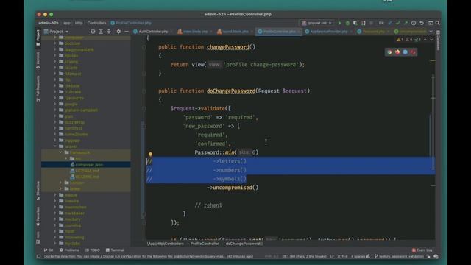Image resolution: width=471 pixels, height=265 pixels.
Task: Hide the Project panel with minus icon
Action: tap(127, 31)
